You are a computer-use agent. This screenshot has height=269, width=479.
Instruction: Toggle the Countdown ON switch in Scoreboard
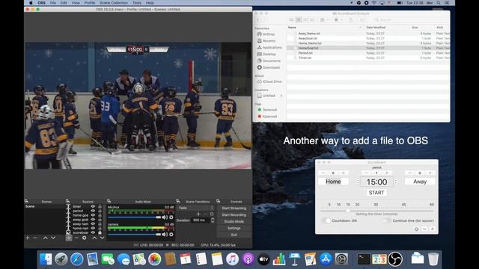click(326, 220)
